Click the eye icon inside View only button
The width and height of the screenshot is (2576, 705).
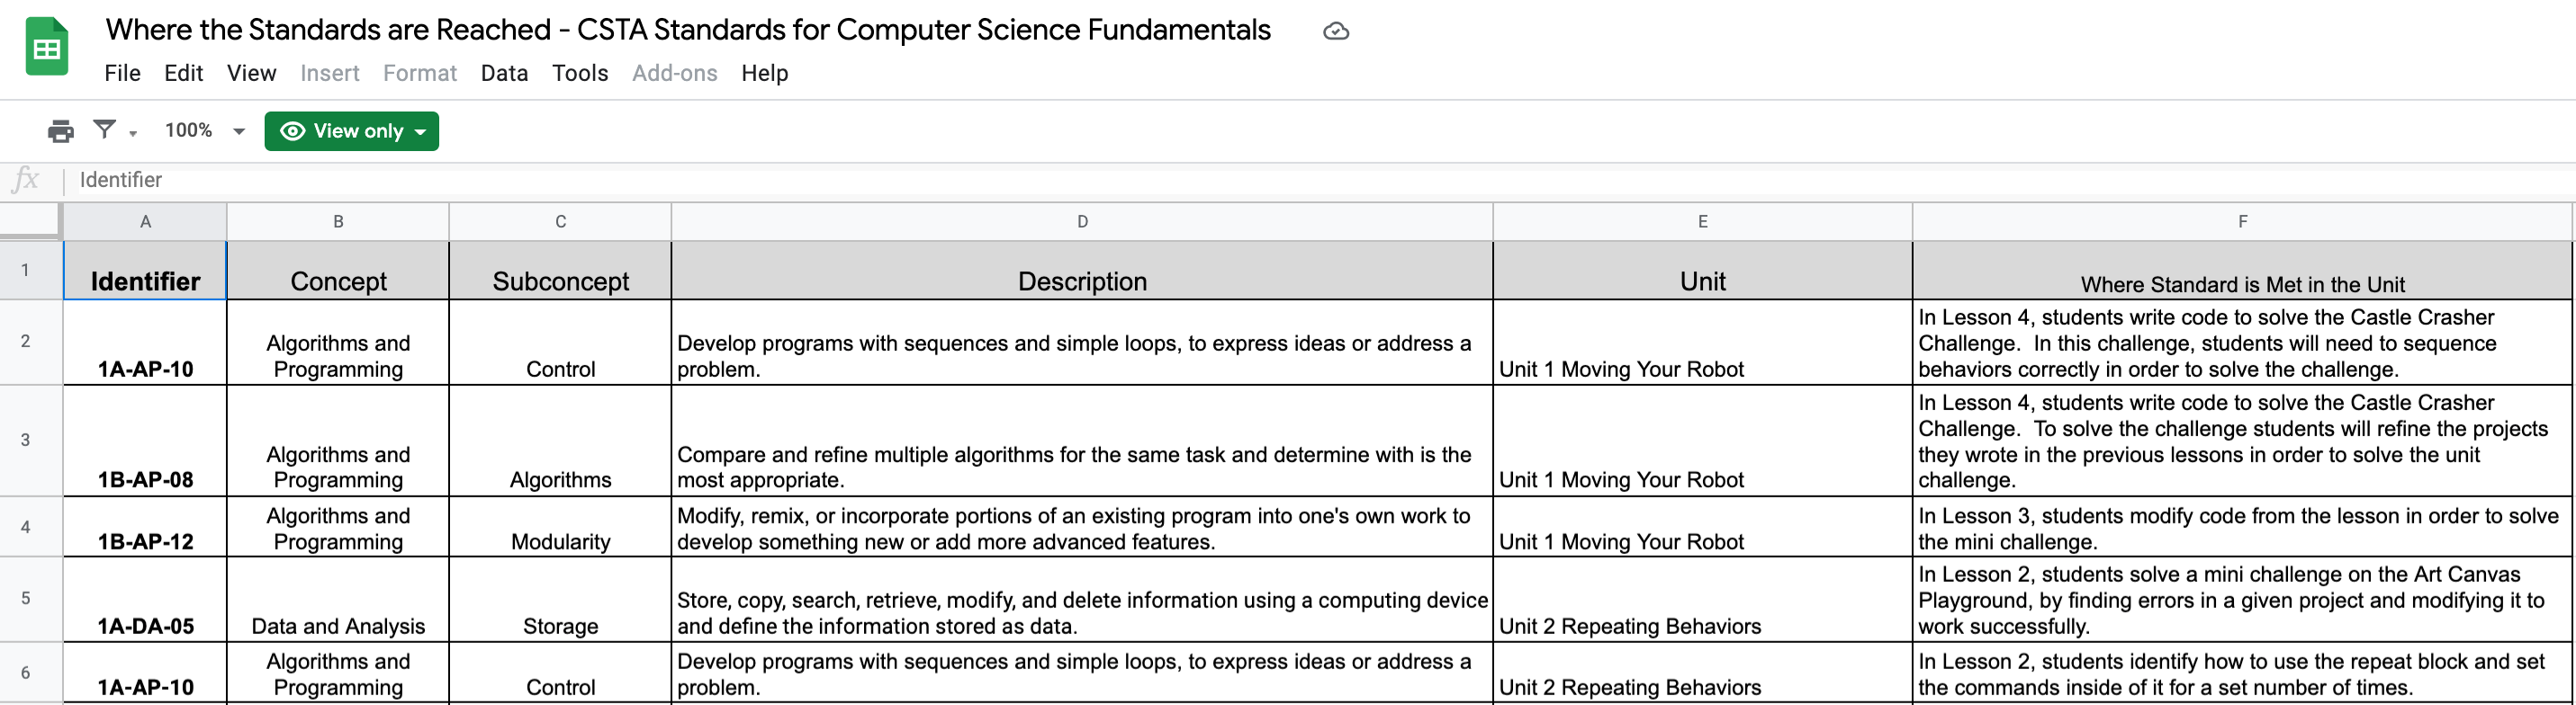(292, 130)
